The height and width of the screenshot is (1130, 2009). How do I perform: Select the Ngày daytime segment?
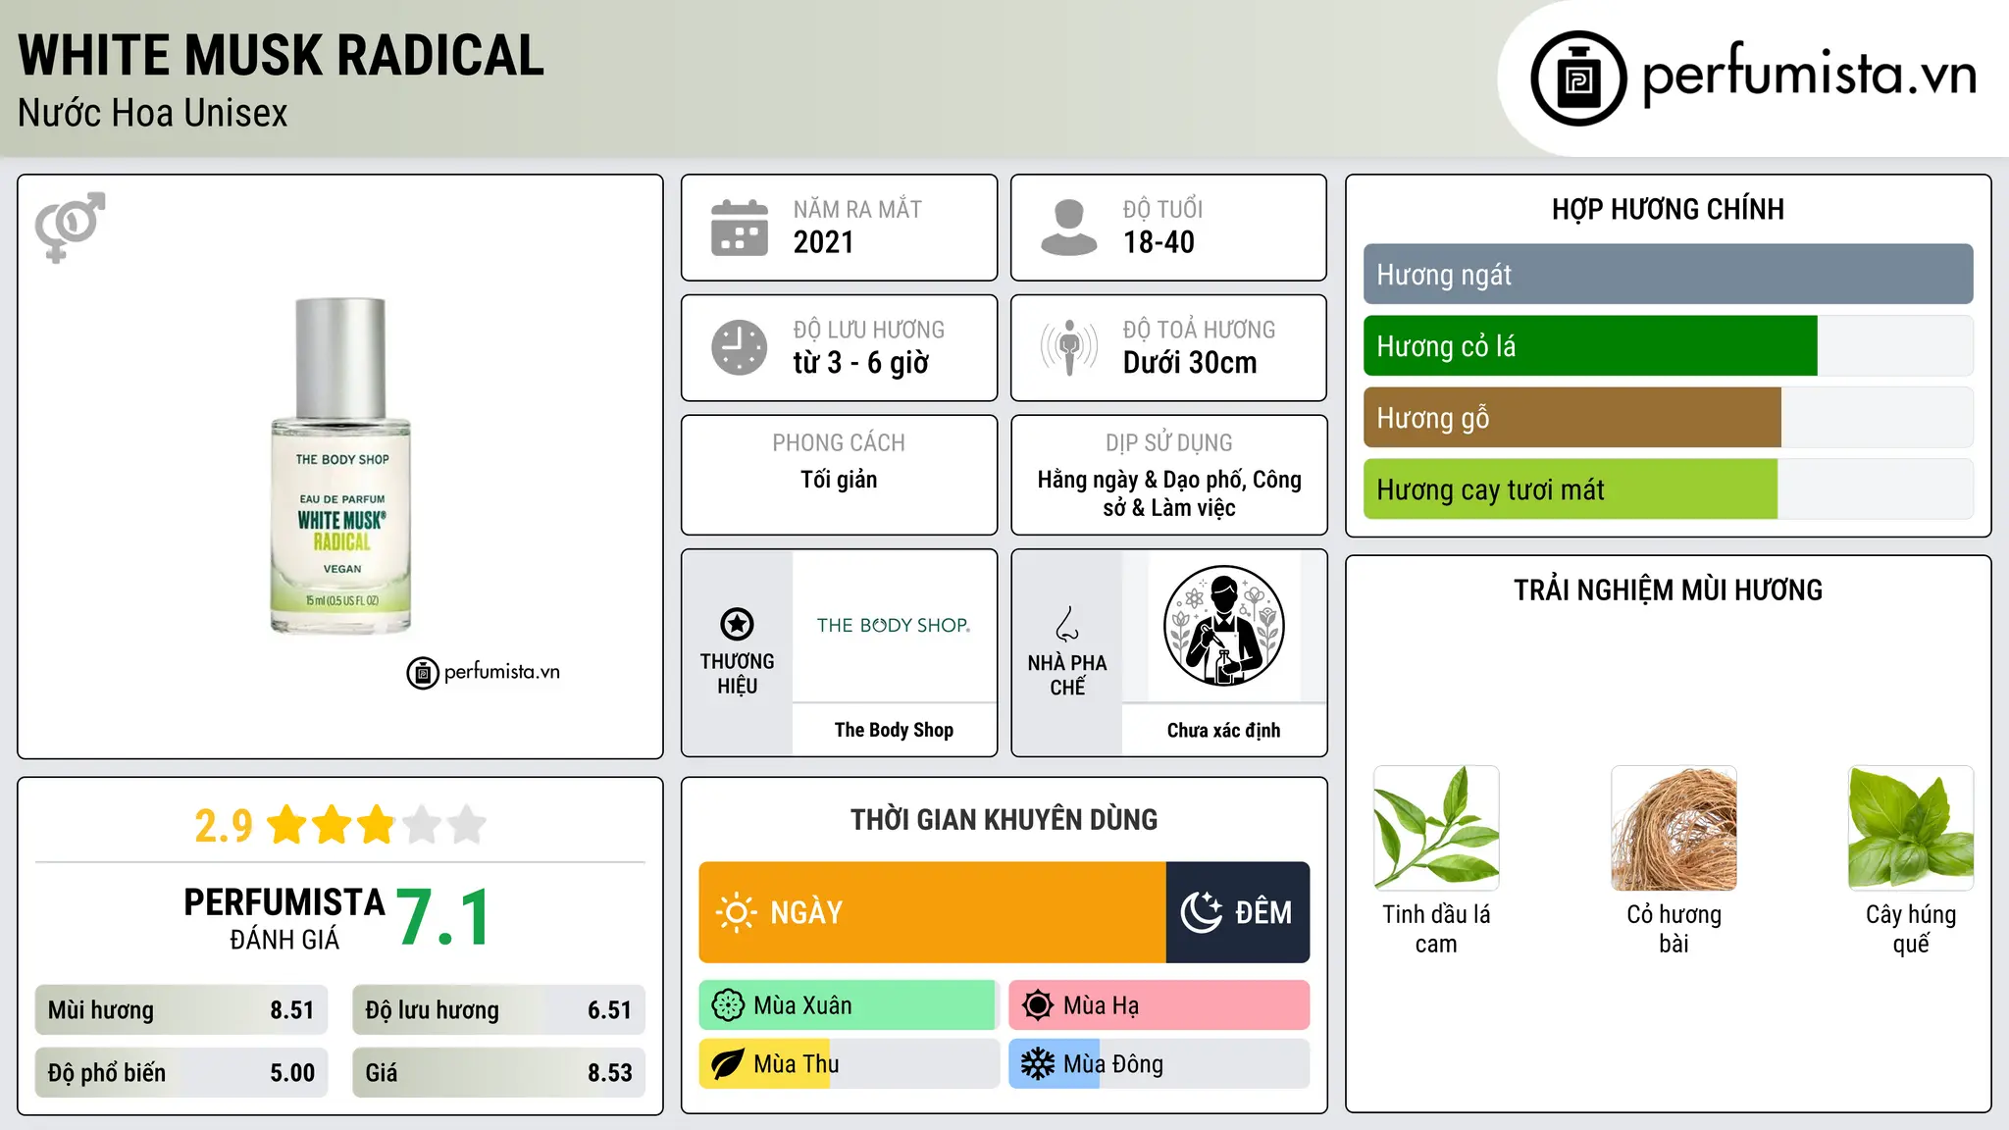click(932, 912)
